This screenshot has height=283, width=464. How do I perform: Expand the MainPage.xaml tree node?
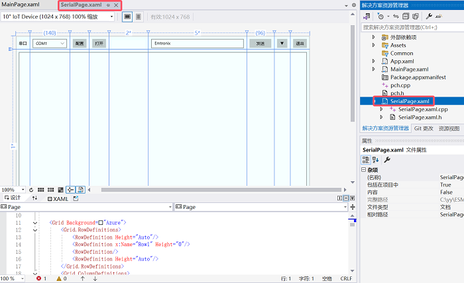[373, 69]
